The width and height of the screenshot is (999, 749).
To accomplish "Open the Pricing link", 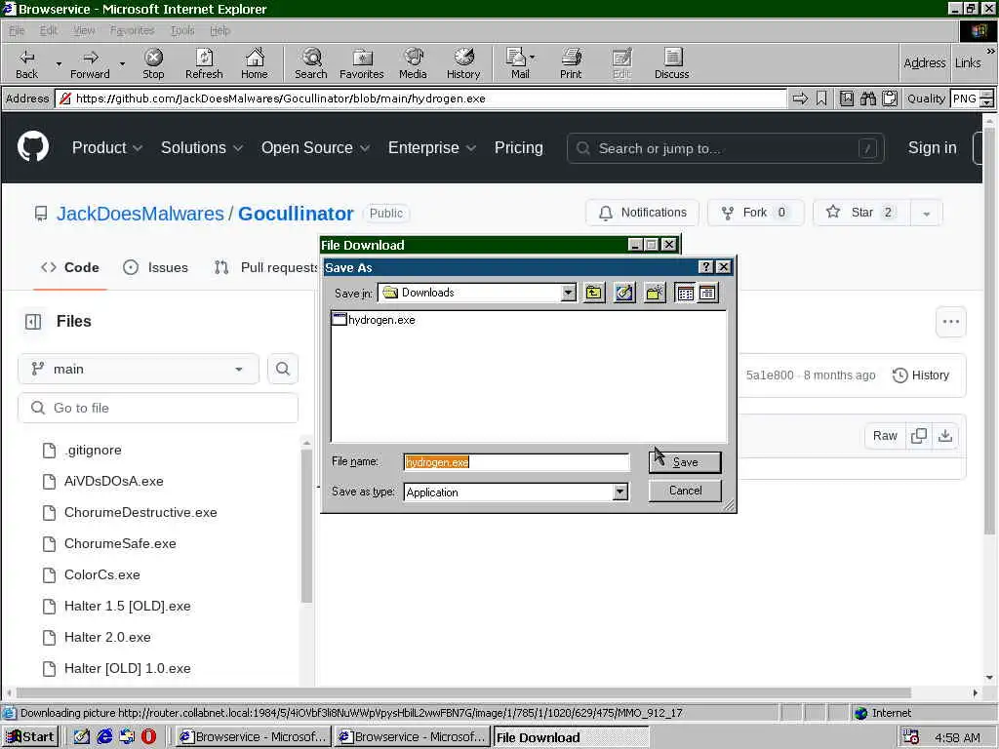I will 519,148.
